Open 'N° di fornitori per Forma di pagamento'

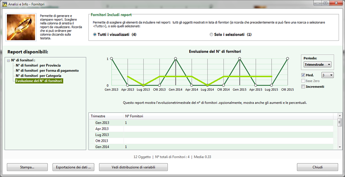(x=47, y=71)
